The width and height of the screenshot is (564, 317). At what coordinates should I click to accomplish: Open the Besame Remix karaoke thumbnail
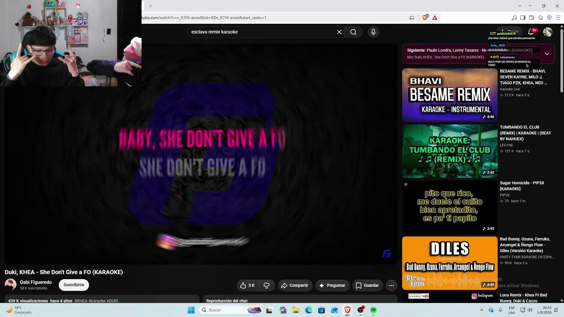coord(450,95)
